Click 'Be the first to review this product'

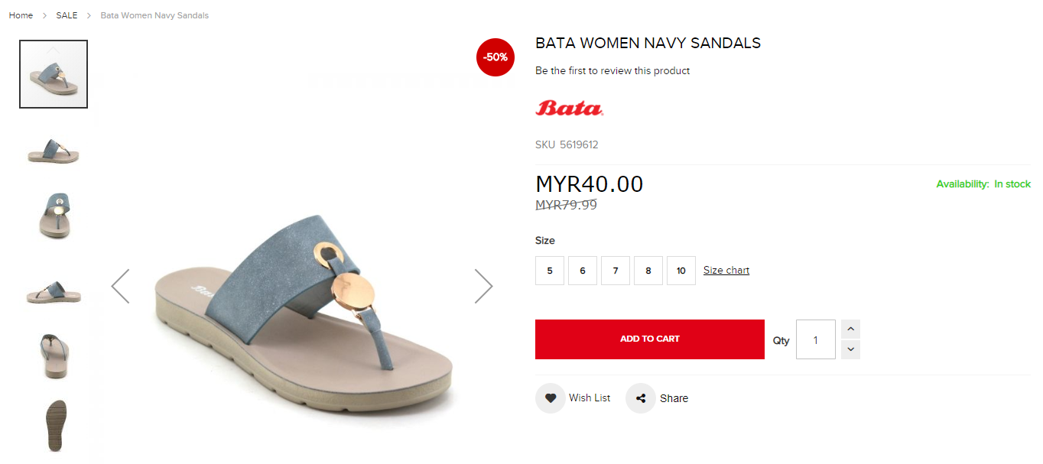click(612, 71)
